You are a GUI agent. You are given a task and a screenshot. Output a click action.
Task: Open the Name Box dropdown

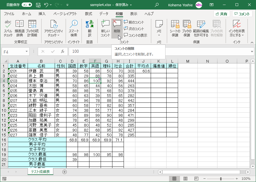[x=26, y=51]
